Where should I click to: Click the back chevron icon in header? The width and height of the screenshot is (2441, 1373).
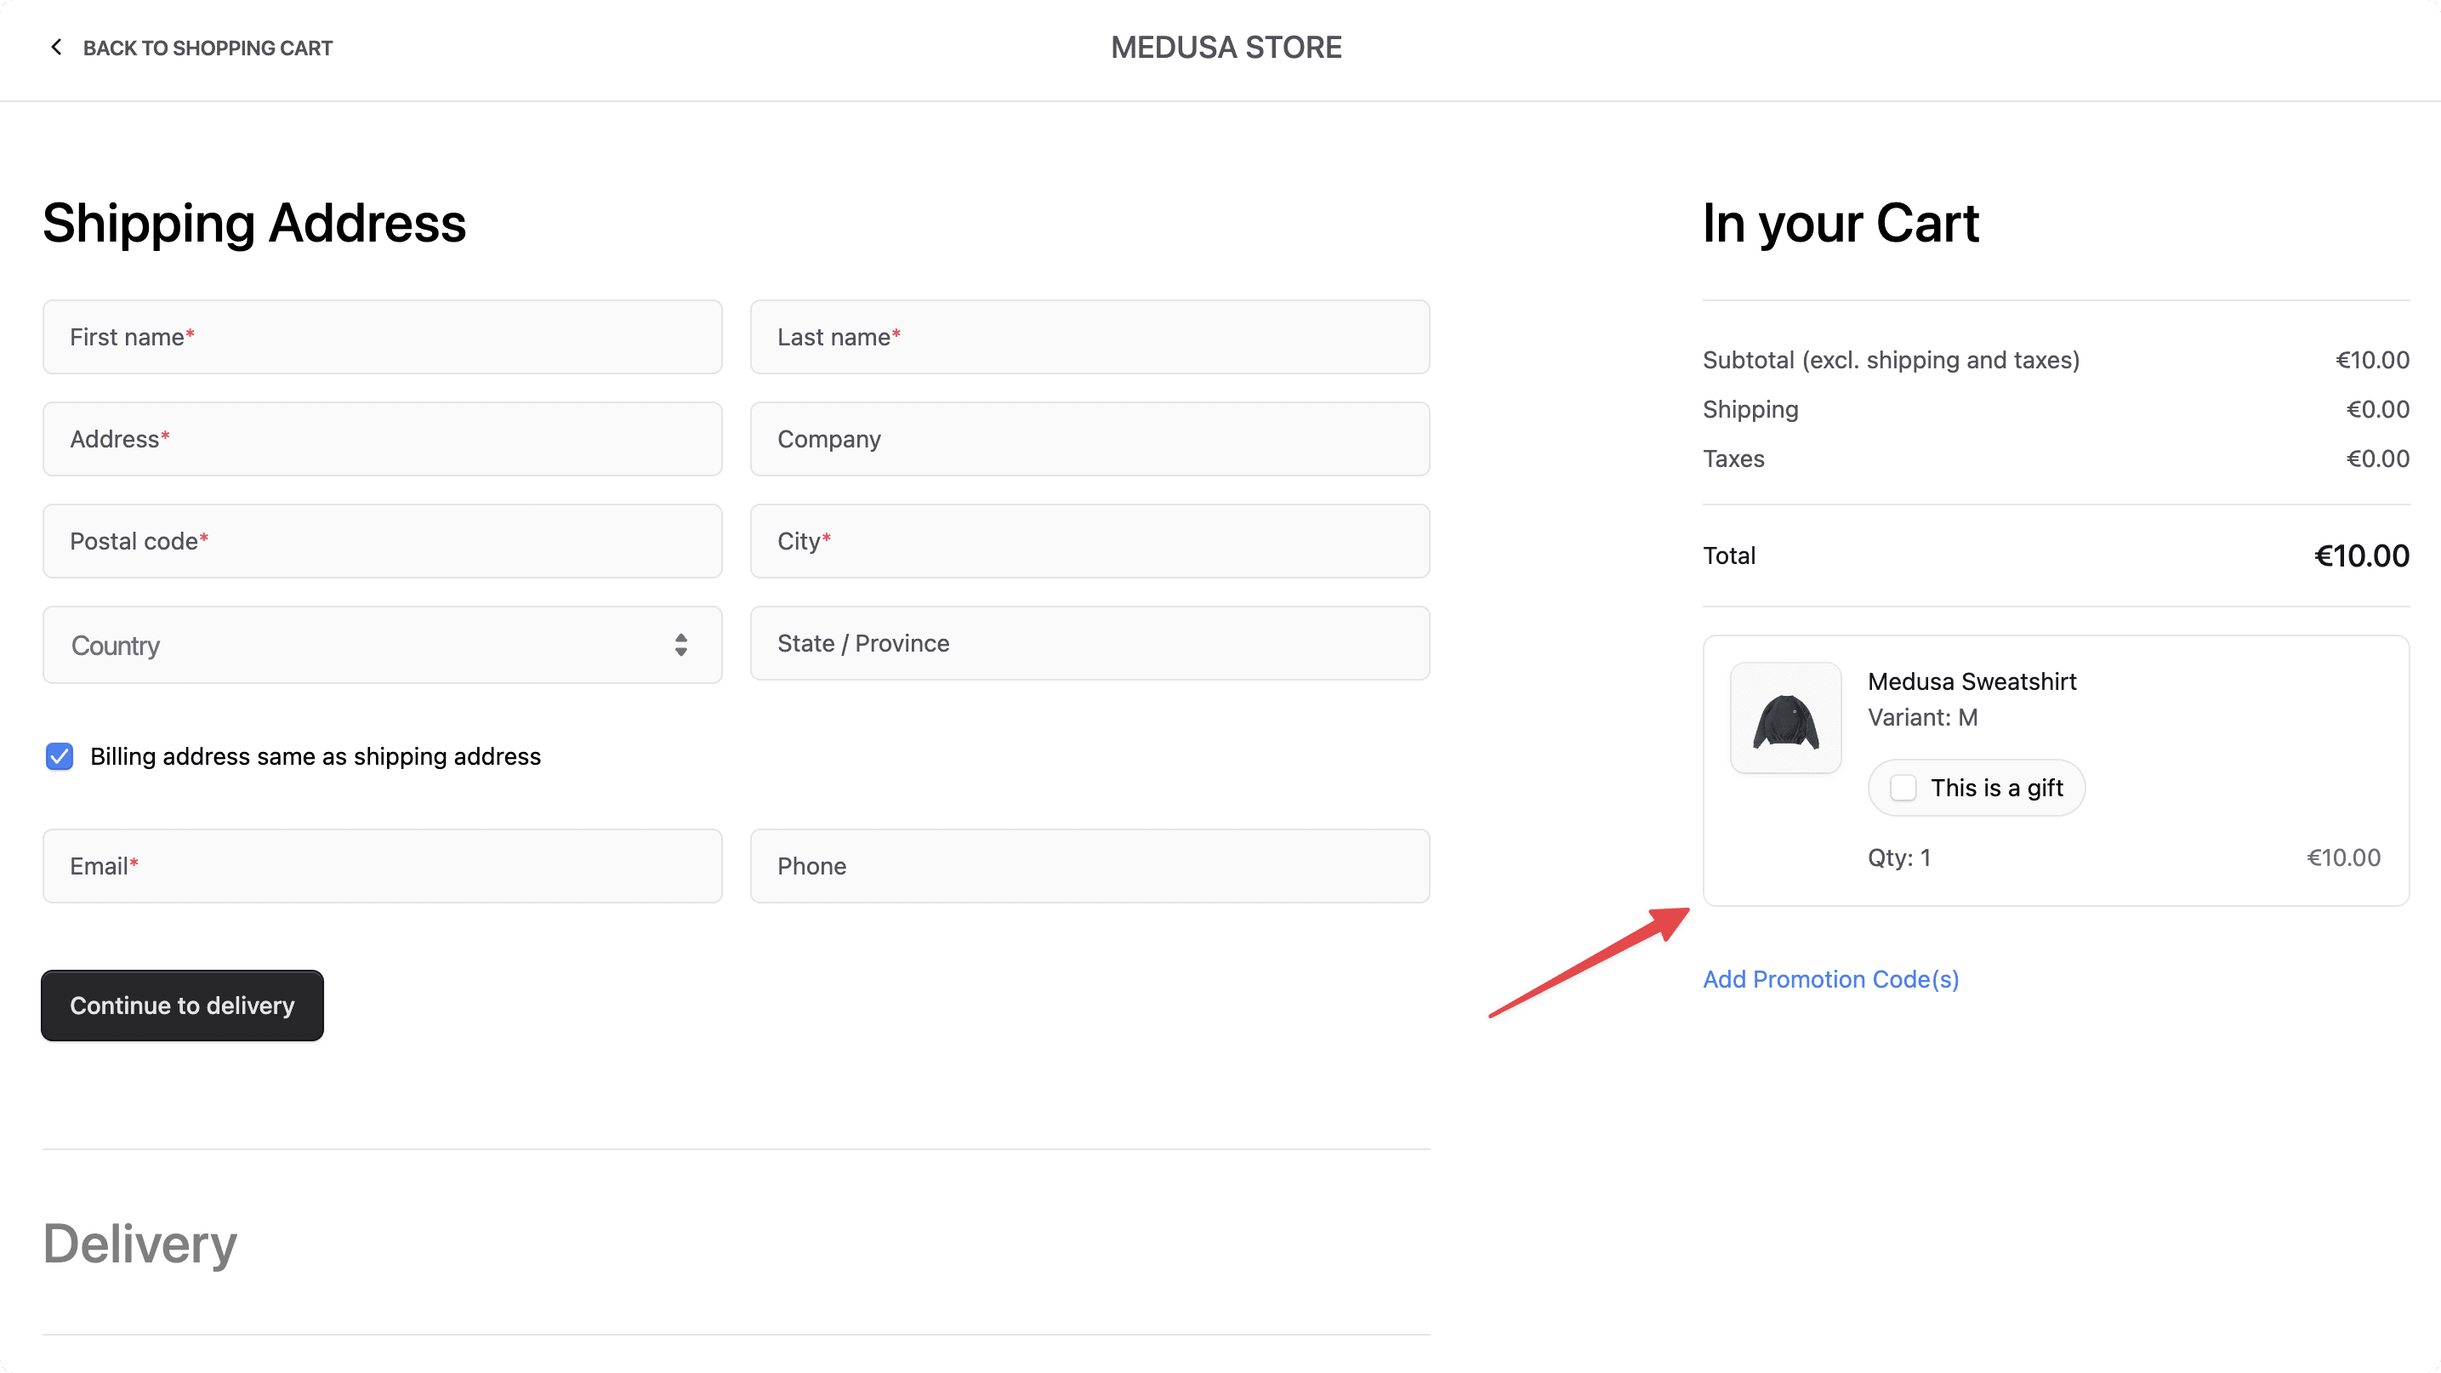tap(56, 47)
